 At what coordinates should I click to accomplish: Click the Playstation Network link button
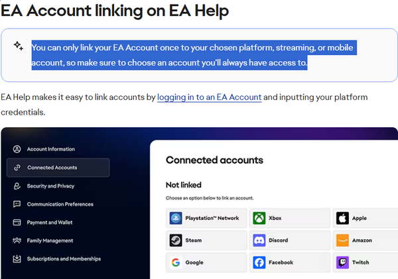[206, 218]
